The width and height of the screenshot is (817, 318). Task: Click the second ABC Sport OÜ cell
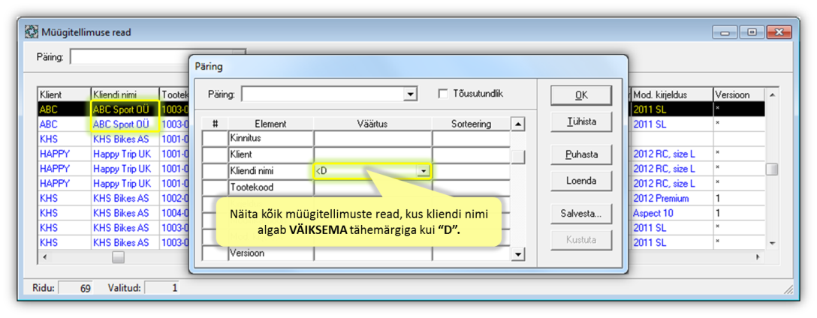coord(125,124)
